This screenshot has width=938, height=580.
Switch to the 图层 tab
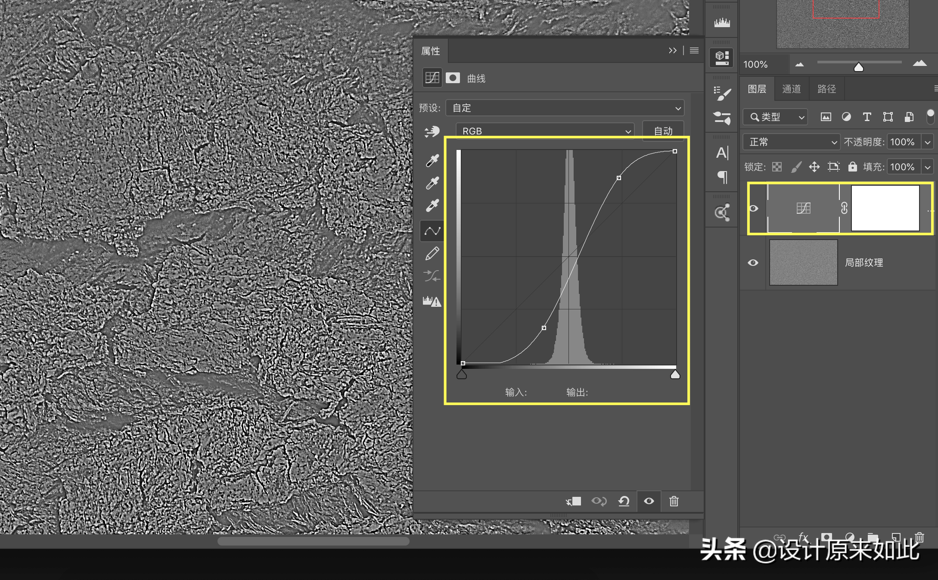pyautogui.click(x=757, y=89)
